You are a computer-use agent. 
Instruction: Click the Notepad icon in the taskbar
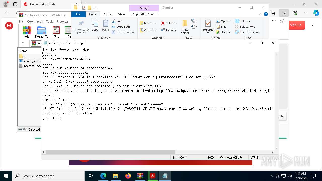165,176
